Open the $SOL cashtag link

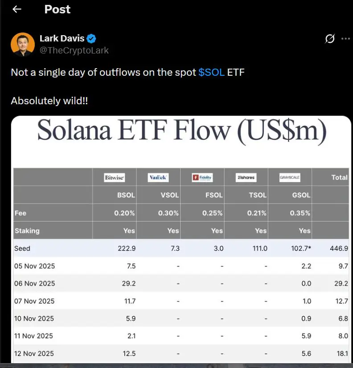click(211, 72)
